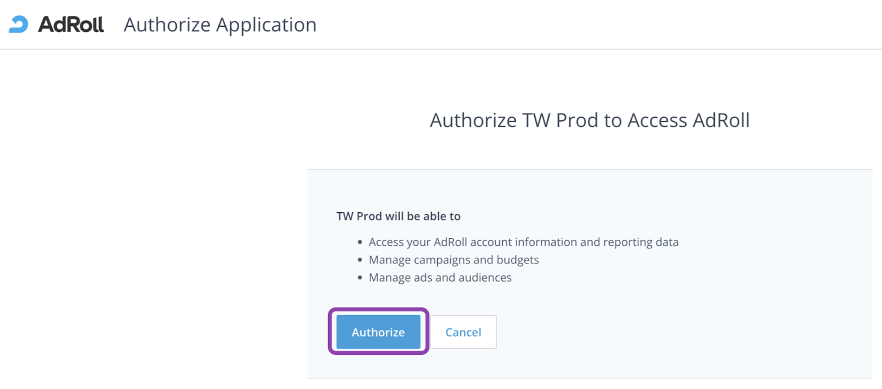This screenshot has width=882, height=389.
Task: Click the AdRoll wordmark in header
Action: [x=71, y=25]
